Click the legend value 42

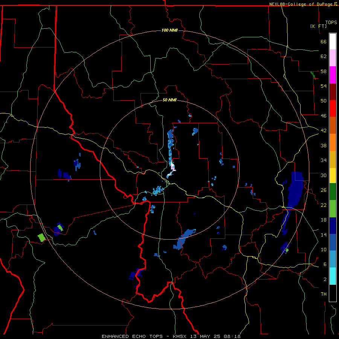(324, 130)
